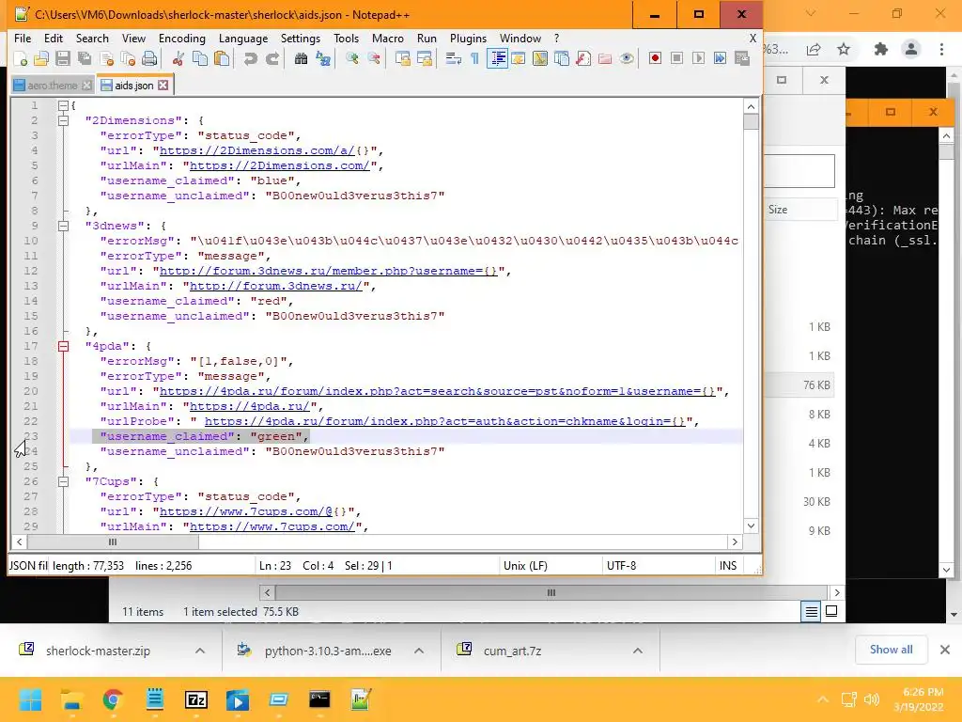Show hidden system tray icons chevron
This screenshot has width=962, height=722.
[x=823, y=699]
